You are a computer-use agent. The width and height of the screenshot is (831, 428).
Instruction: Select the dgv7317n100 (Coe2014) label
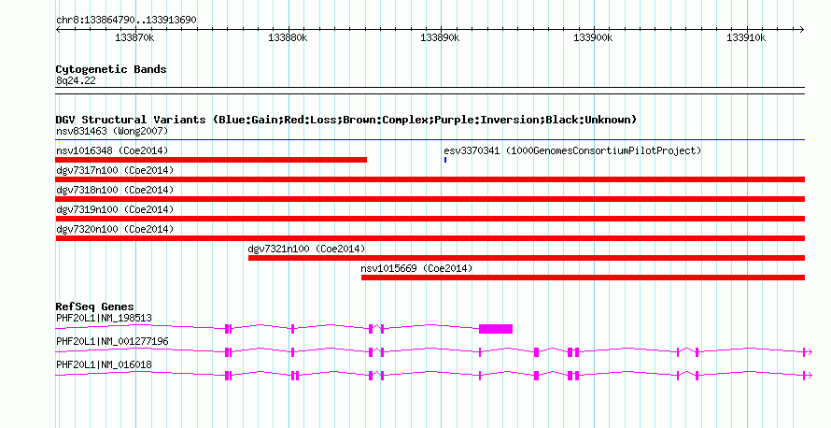[x=115, y=170]
